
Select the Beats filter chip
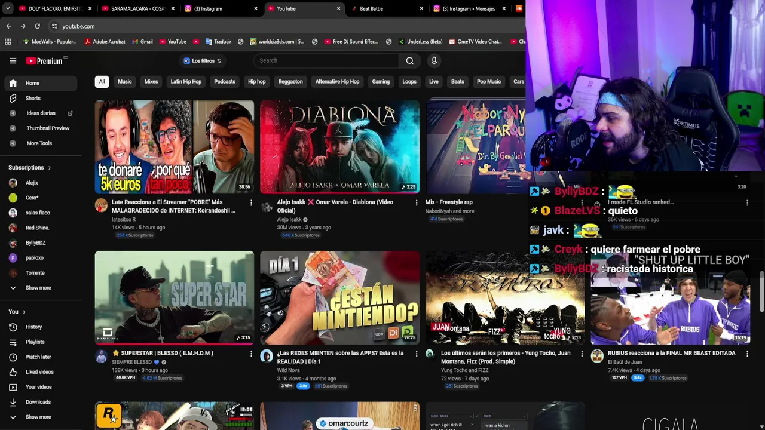pyautogui.click(x=458, y=81)
